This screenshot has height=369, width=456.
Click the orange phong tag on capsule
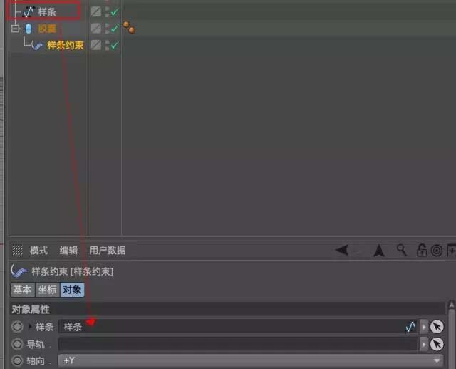(128, 28)
